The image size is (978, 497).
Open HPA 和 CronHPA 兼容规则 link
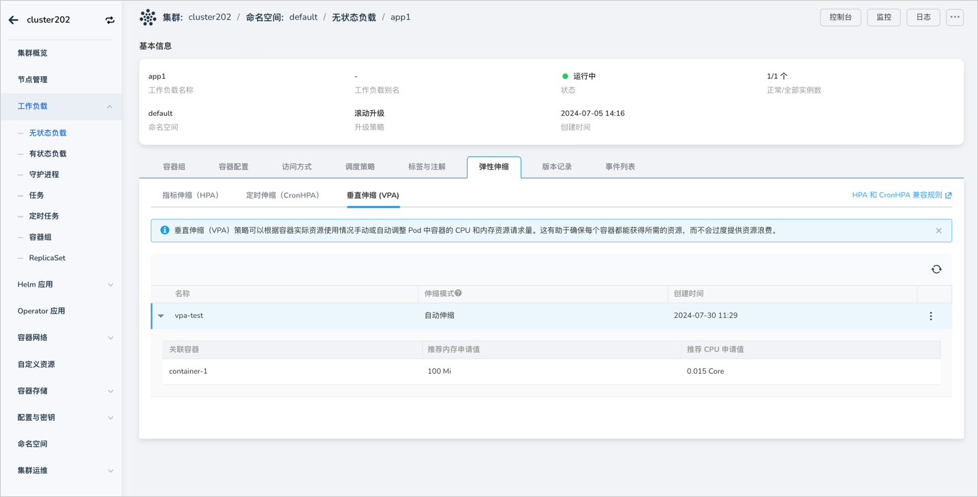click(x=897, y=195)
